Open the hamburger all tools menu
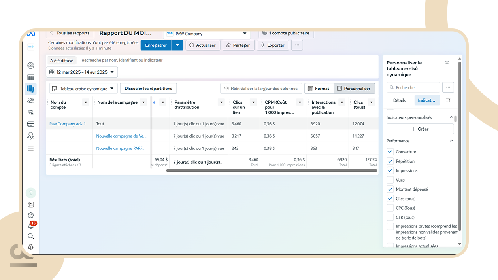 31,148
